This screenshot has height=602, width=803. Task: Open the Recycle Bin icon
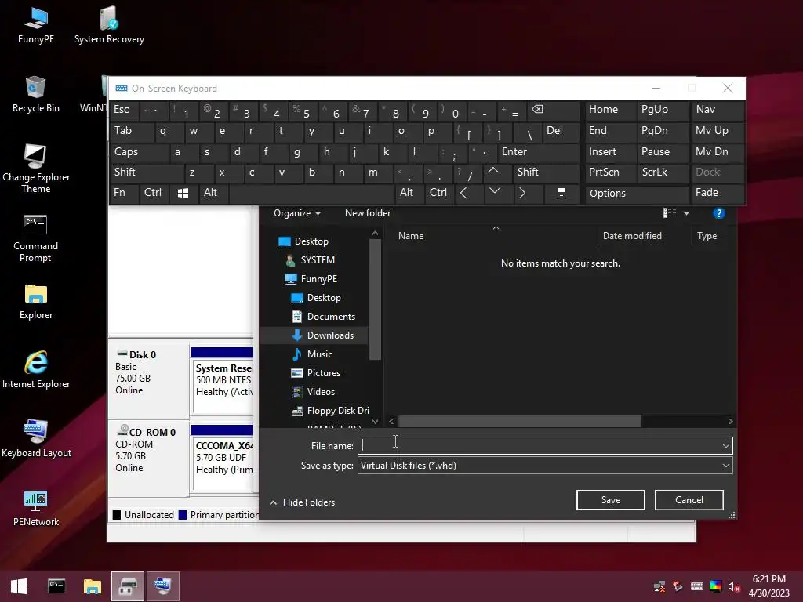click(36, 94)
